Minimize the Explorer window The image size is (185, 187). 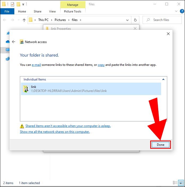point(154,4)
